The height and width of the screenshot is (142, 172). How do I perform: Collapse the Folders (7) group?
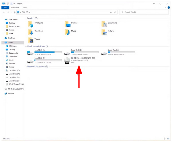click(26, 18)
